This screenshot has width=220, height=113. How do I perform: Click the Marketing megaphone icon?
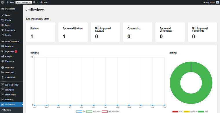tap(3, 61)
